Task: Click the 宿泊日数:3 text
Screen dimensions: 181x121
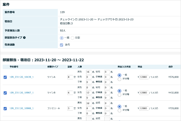Action: pos(66,23)
